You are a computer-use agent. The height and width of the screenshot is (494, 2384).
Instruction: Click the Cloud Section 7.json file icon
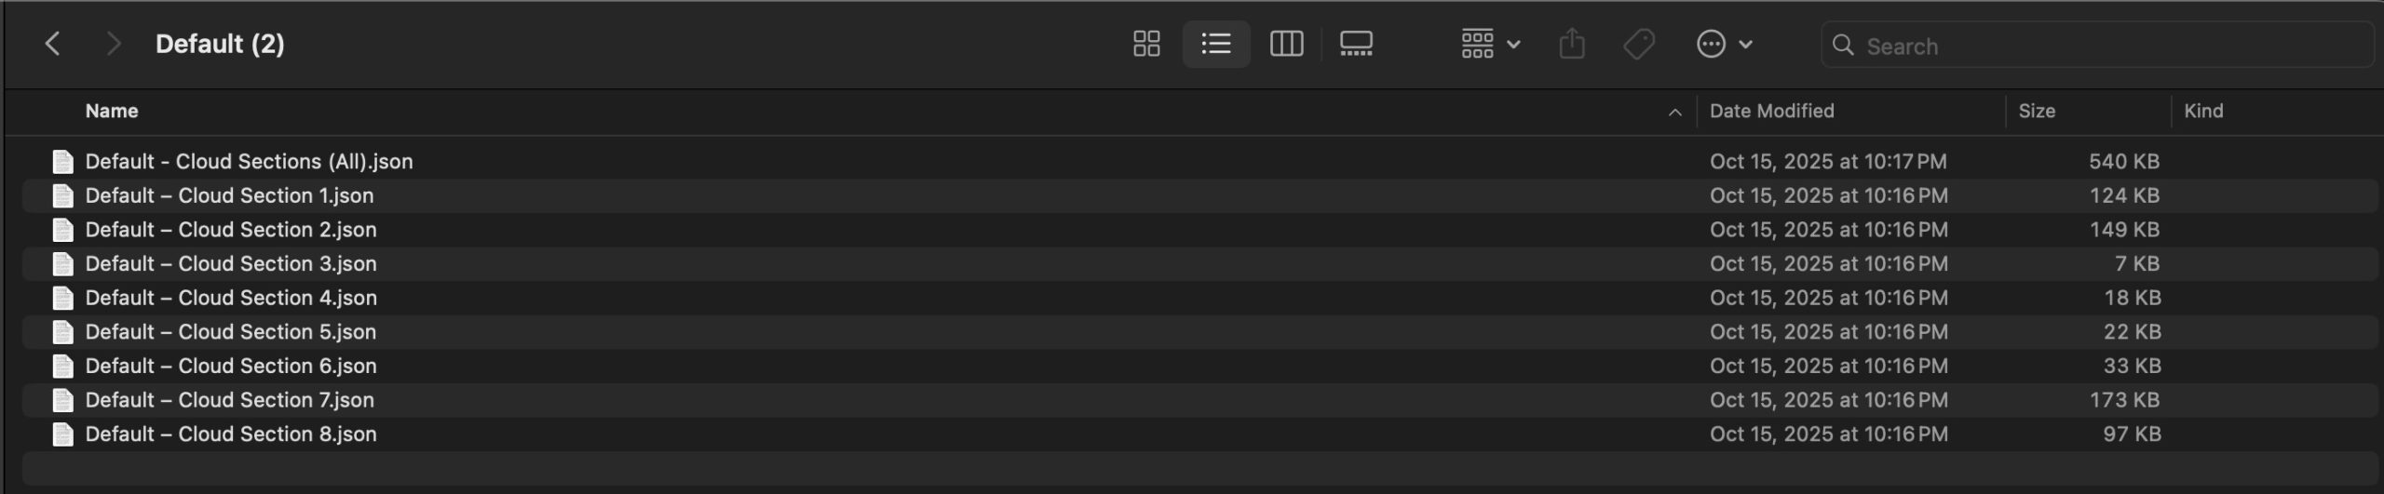pos(62,400)
